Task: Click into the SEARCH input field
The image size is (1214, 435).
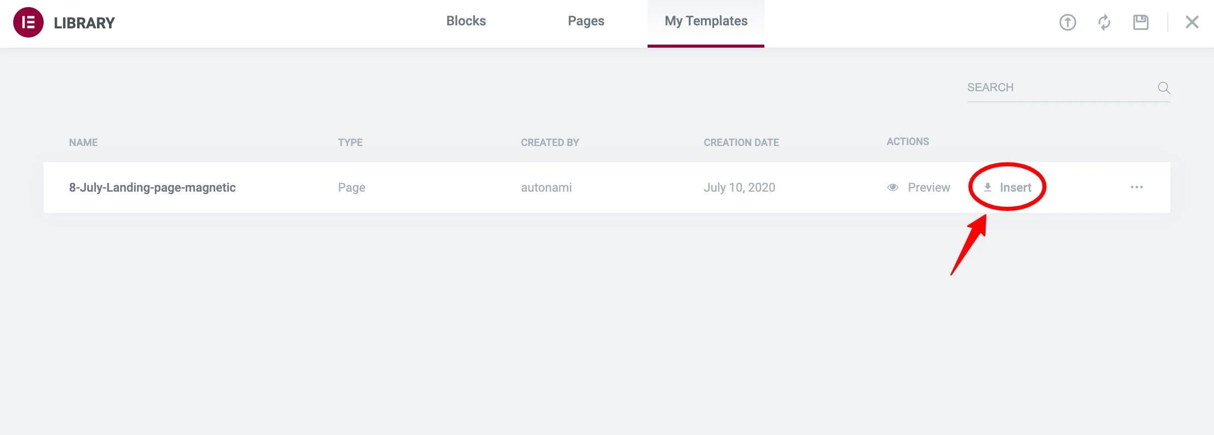Action: [x=1056, y=88]
